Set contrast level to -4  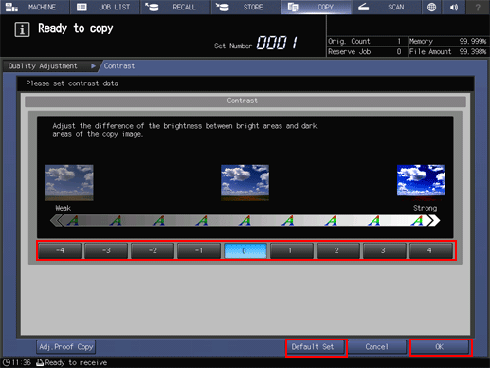(x=60, y=250)
